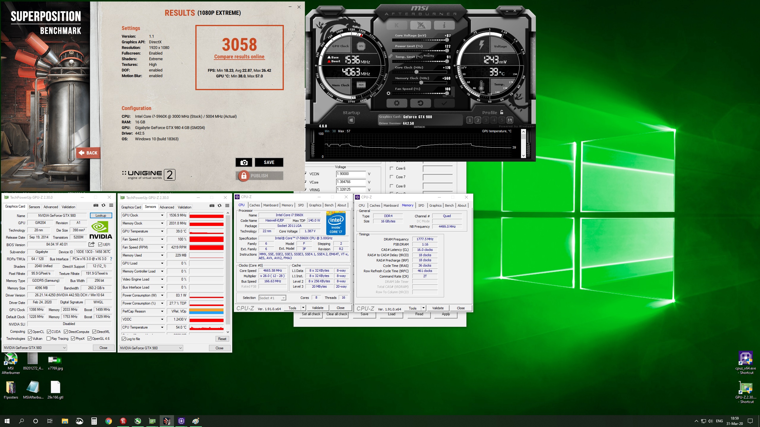Select Afterburner profile slot 1
This screenshot has width=760, height=427.
point(470,120)
